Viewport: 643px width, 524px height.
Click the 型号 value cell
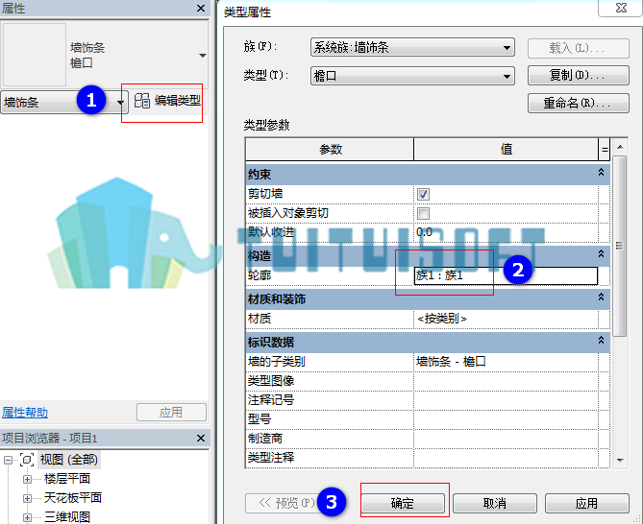506,419
